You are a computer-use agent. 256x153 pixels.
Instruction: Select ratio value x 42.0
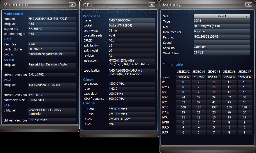(132, 89)
